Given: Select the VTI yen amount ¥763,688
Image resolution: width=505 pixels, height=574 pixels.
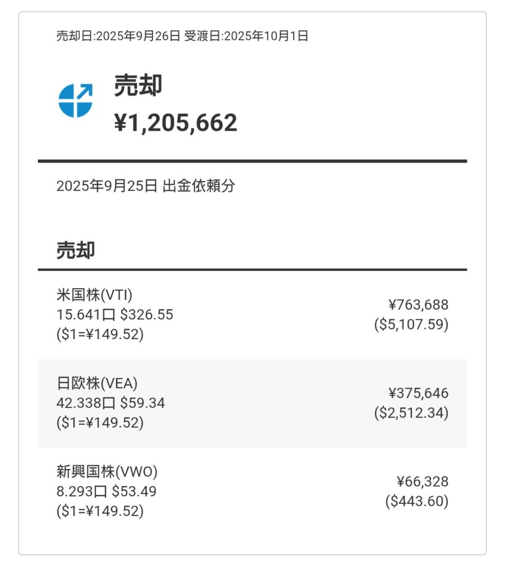Looking at the screenshot, I should [x=418, y=305].
